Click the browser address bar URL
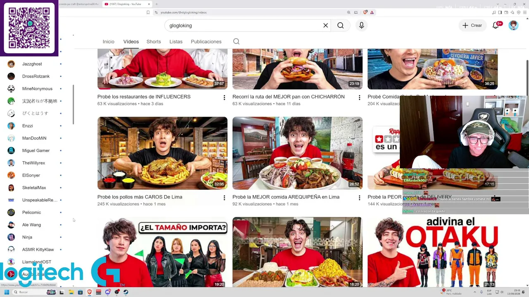This screenshot has width=529, height=297. click(183, 12)
